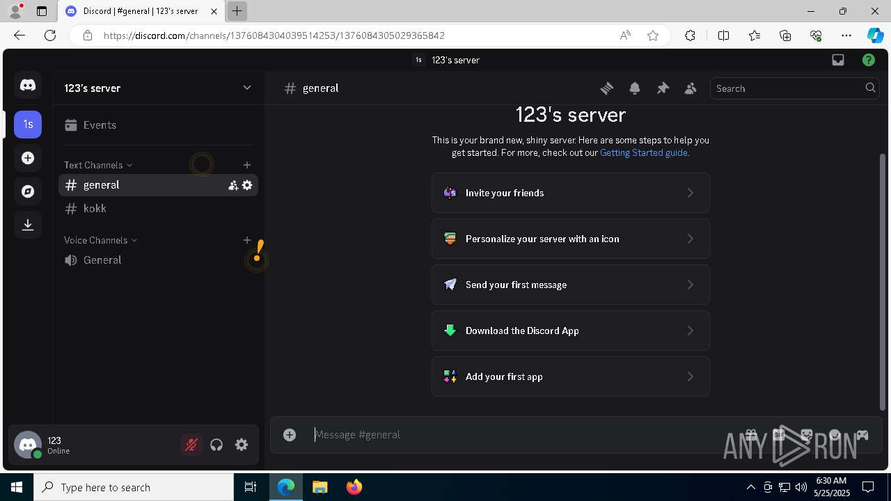Open File Explorer from taskbar
This screenshot has height=501, width=891.
click(x=320, y=487)
